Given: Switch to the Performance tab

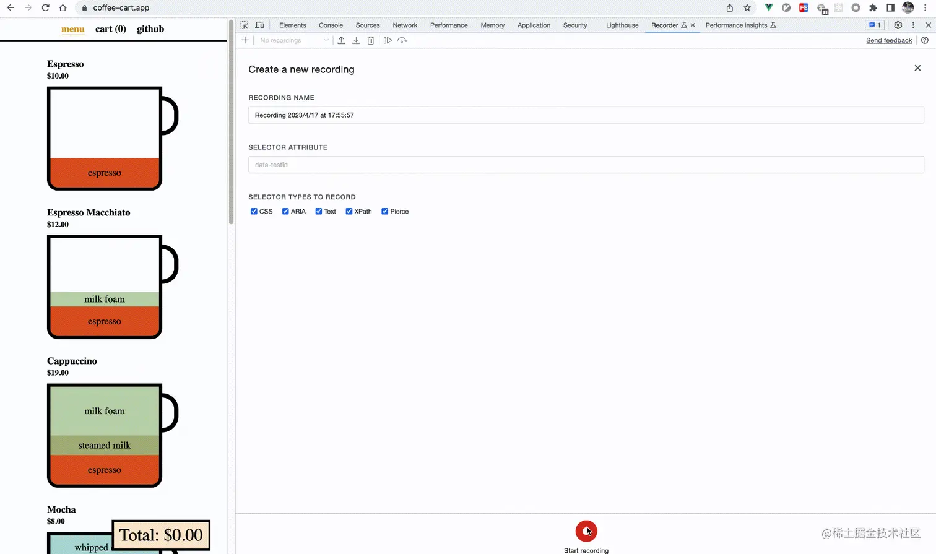Looking at the screenshot, I should point(449,25).
